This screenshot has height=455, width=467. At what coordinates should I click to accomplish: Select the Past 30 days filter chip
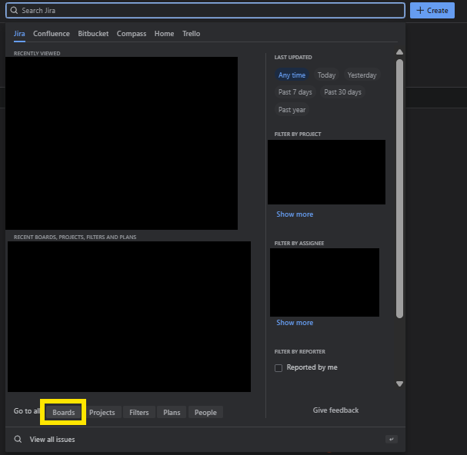(342, 92)
